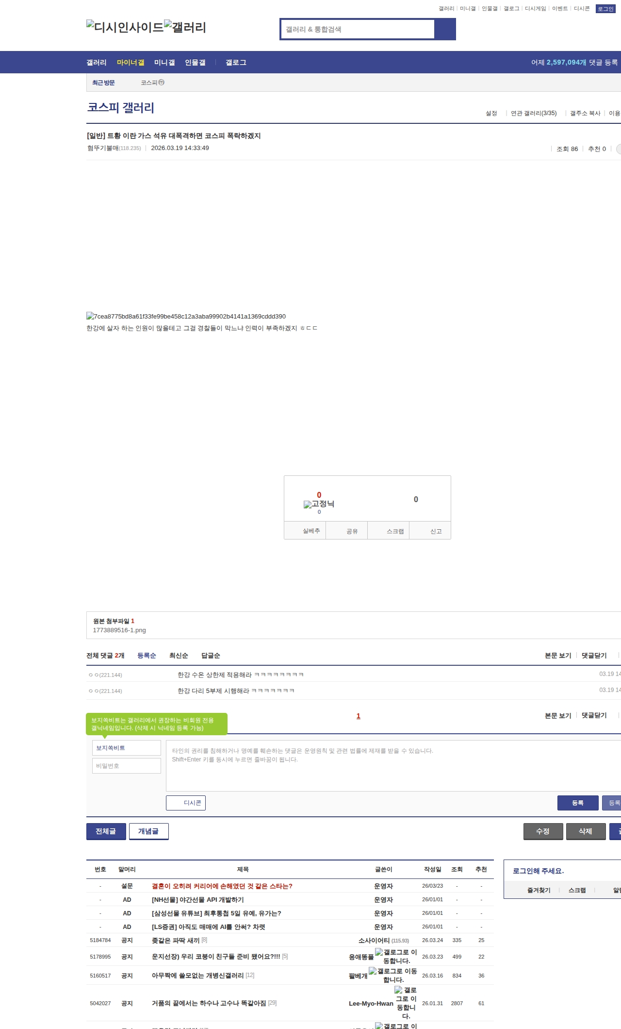Select 미니갤 in the blue navigation bar
The width and height of the screenshot is (621, 1029).
[x=164, y=62]
